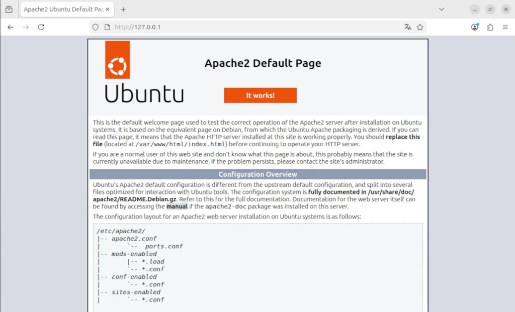Open the tracking protection shield icon
This screenshot has width=515, height=312.
pos(95,27)
